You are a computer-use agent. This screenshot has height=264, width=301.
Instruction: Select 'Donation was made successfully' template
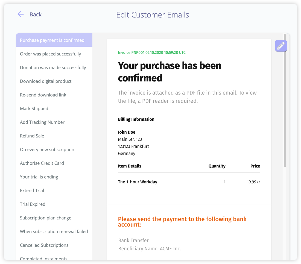pos(53,68)
